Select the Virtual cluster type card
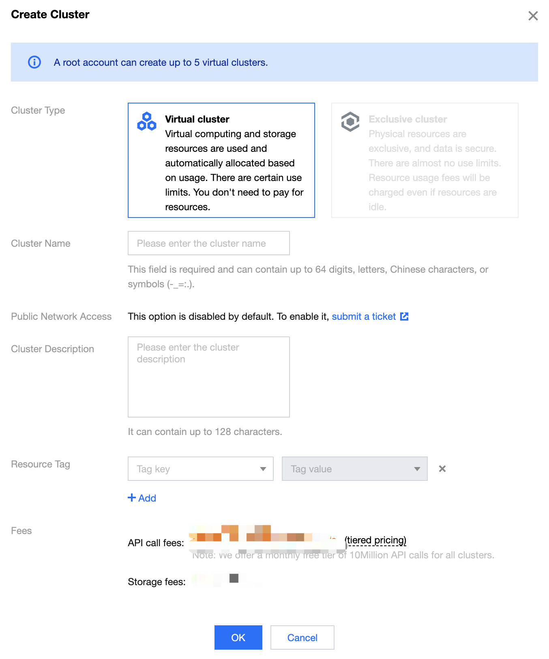This screenshot has width=549, height=659. coord(221,160)
